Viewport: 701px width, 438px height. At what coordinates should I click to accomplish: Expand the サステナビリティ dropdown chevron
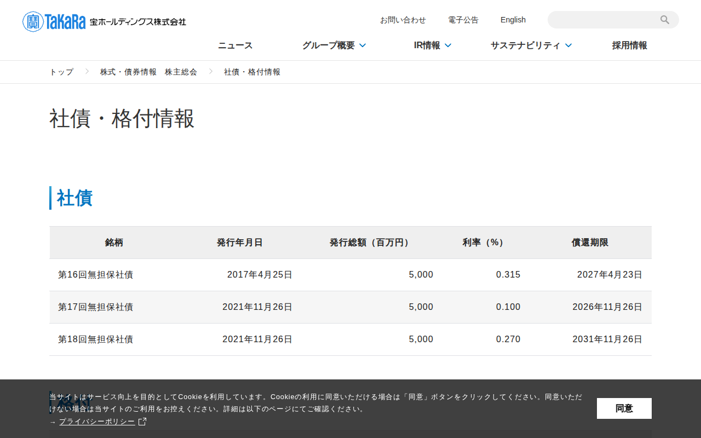click(x=568, y=45)
